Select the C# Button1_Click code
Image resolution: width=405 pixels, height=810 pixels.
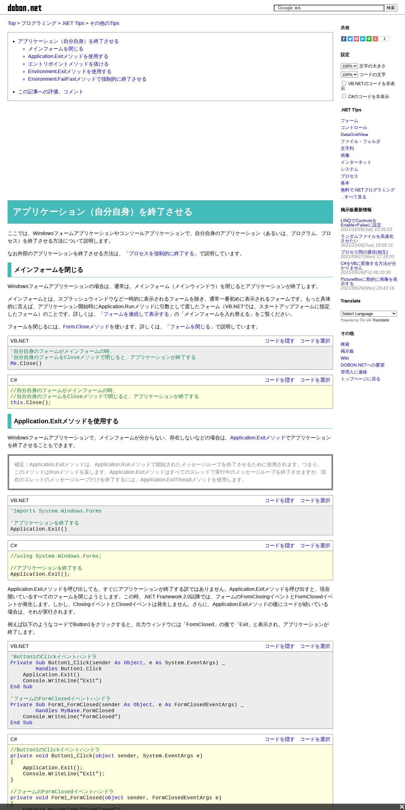point(315,739)
